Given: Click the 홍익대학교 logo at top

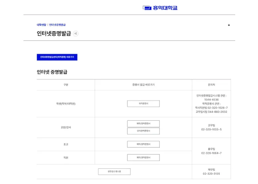Looking at the screenshot, I should (x=160, y=8).
